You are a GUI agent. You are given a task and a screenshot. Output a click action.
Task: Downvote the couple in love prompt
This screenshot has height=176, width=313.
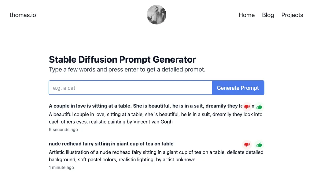(x=247, y=107)
